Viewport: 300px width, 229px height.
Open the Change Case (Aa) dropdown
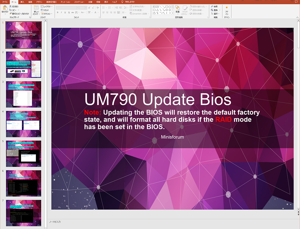coord(83,12)
